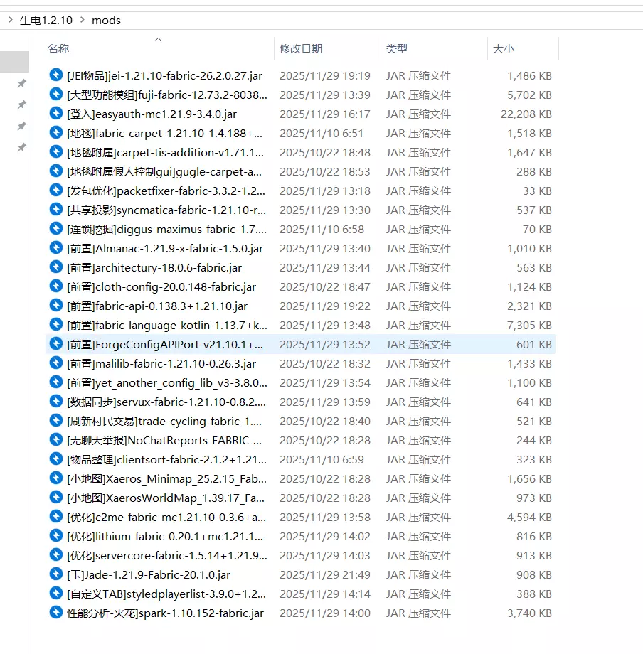643x654 pixels.
Task: Click the last pin icon in sidebar
Action: click(x=22, y=147)
